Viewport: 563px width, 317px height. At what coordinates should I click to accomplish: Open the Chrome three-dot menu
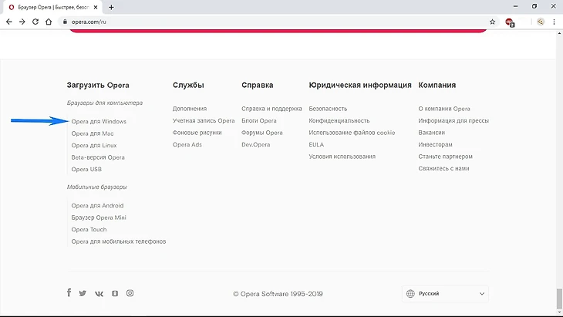[x=554, y=22]
